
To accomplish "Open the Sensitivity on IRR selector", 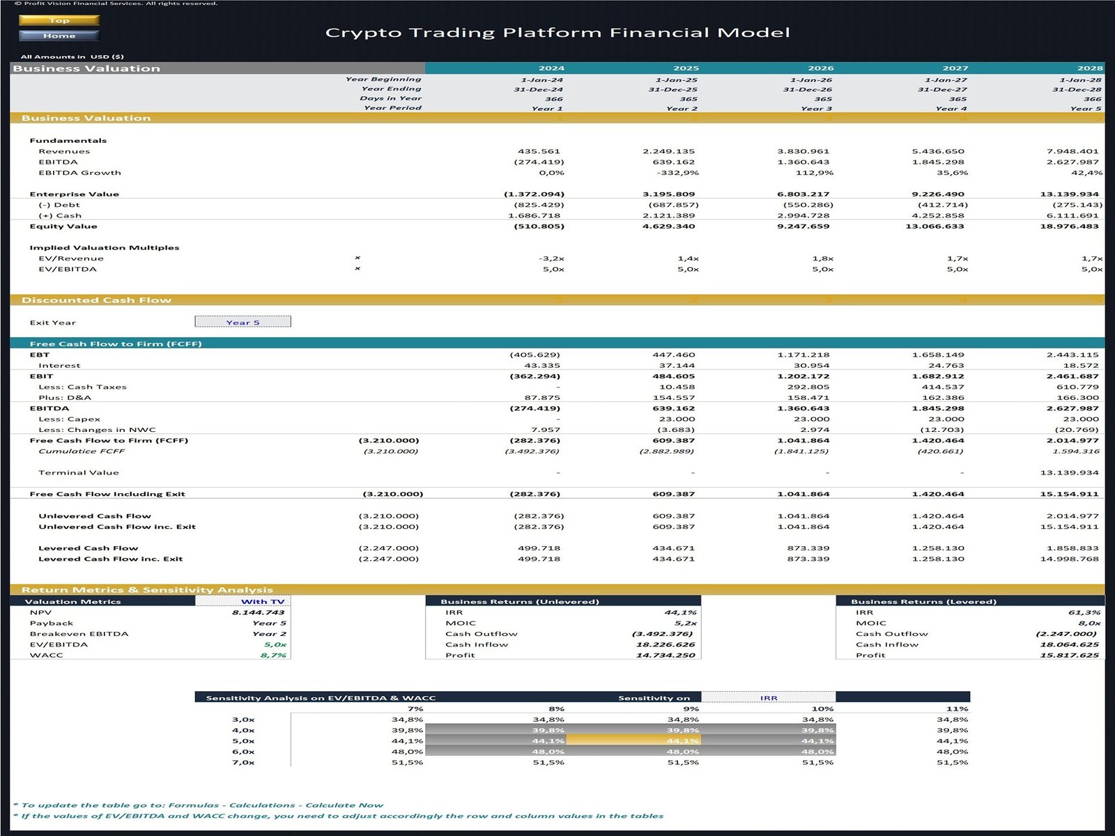I will tap(768, 697).
